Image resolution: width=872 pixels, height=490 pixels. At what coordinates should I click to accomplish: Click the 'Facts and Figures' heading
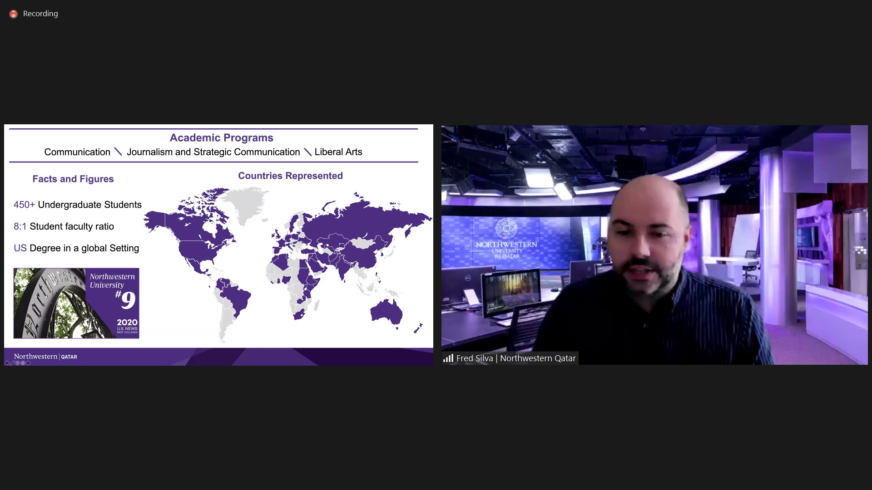(x=73, y=179)
